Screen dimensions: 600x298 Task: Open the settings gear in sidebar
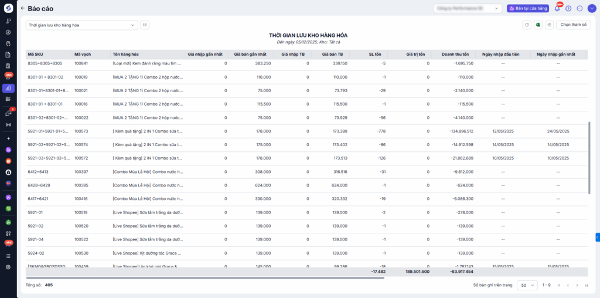click(8, 267)
